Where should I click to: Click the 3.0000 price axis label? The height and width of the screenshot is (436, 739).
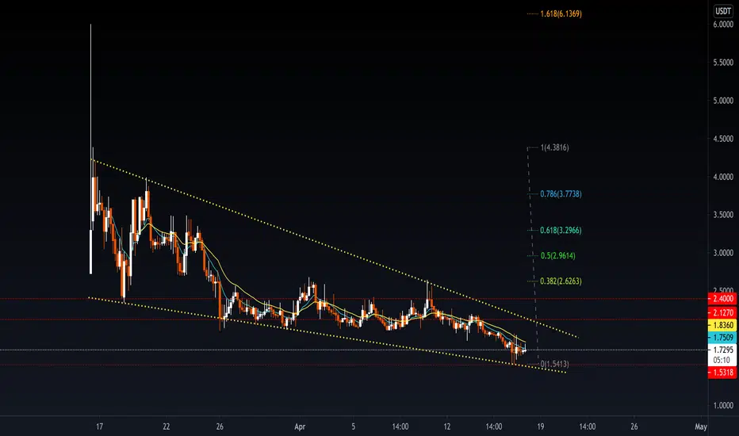(x=723, y=253)
